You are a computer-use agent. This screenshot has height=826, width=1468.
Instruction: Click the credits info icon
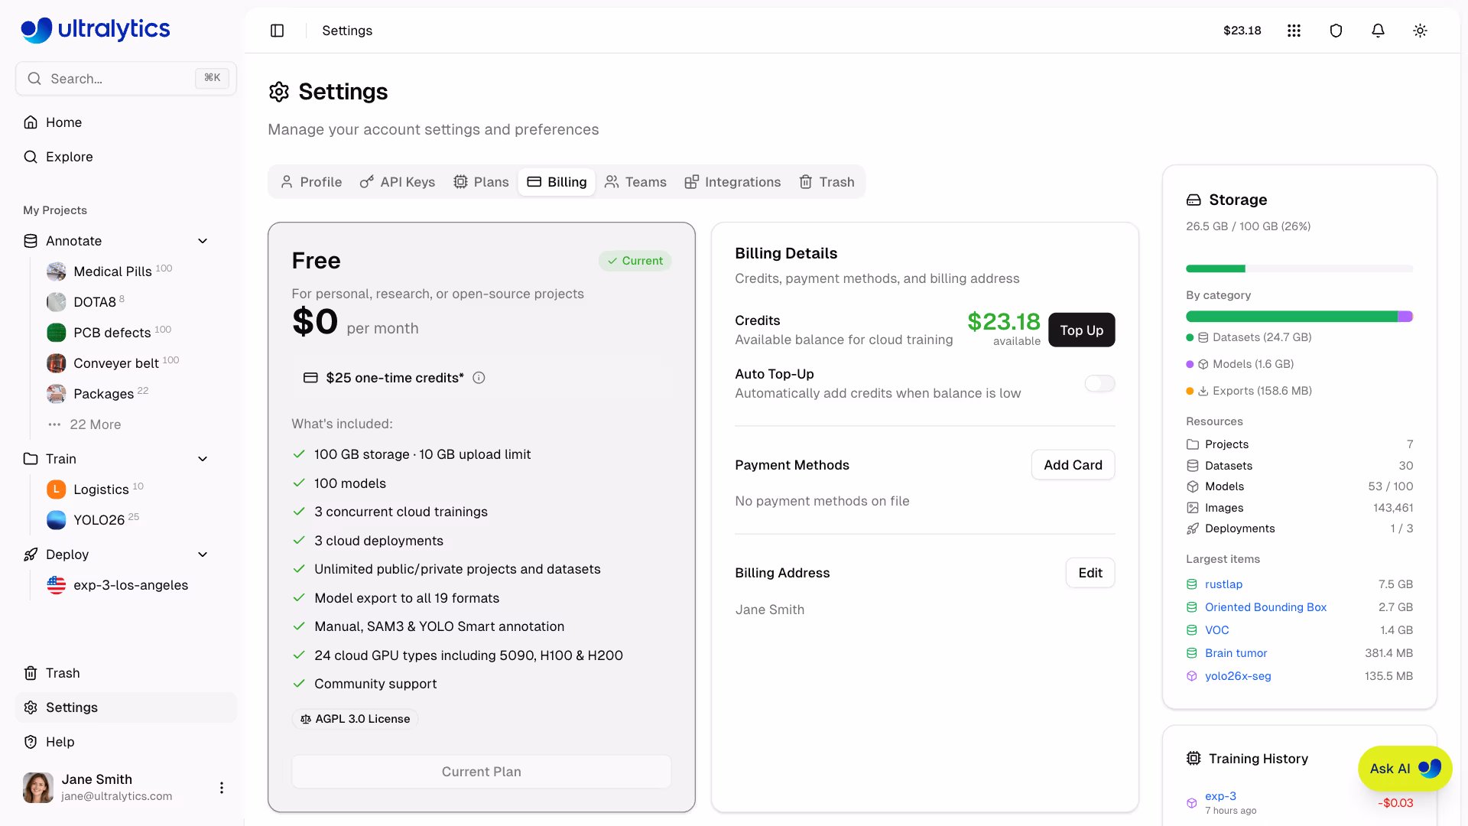pyautogui.click(x=479, y=378)
